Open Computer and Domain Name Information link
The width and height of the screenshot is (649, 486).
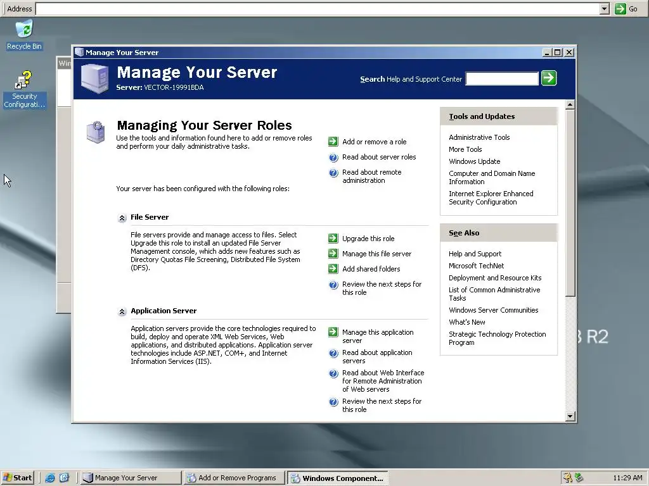click(x=492, y=177)
